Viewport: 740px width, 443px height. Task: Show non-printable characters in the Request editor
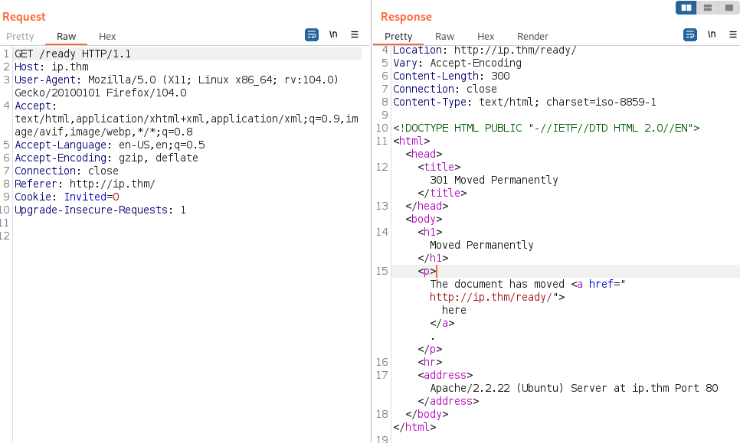click(x=332, y=35)
